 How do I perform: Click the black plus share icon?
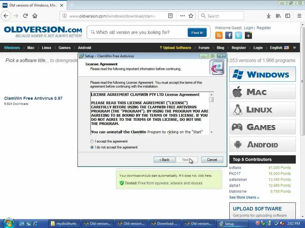248,36
